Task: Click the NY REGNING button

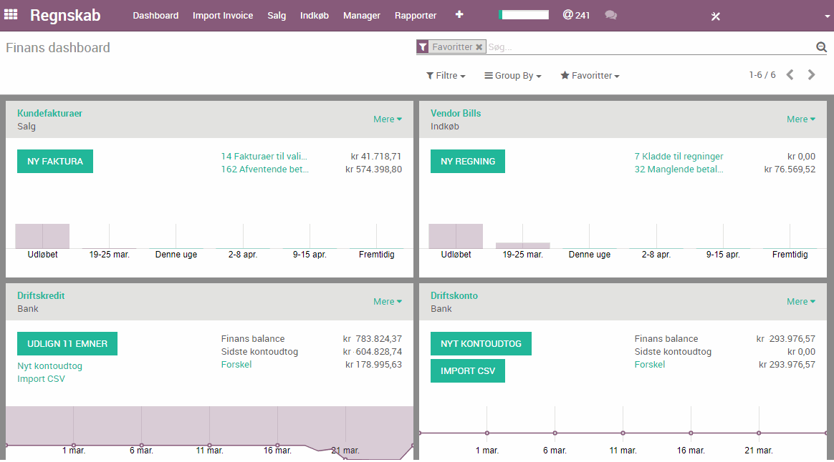Action: point(468,162)
